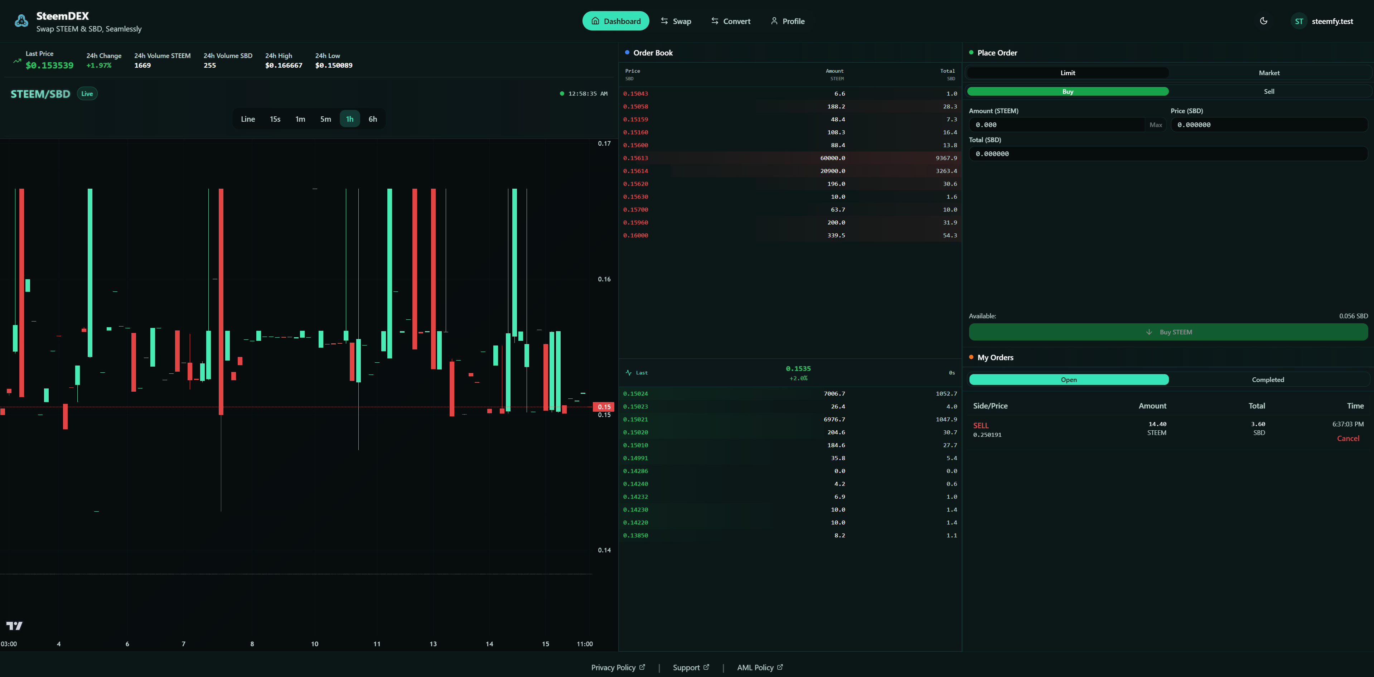Select the 5m chart interval
Screen dimensions: 1374x677
click(325, 119)
